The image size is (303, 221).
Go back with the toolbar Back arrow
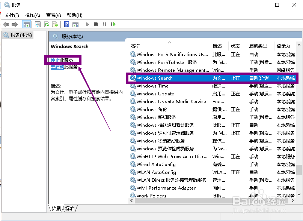tap(6, 24)
